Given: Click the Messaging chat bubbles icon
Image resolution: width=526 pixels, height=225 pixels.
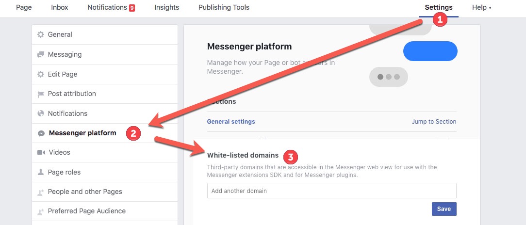Looking at the screenshot, I should [41, 54].
